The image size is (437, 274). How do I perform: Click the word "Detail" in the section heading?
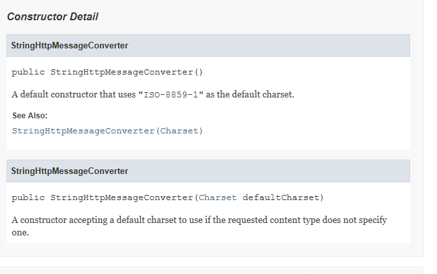(x=84, y=17)
